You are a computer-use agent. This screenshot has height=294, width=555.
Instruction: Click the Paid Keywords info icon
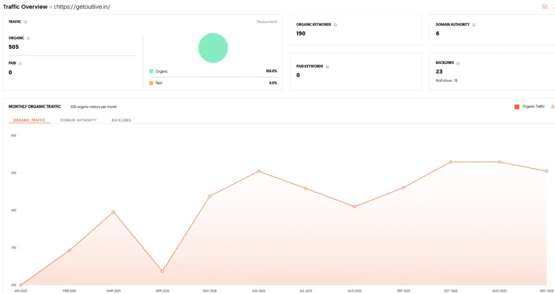click(327, 67)
